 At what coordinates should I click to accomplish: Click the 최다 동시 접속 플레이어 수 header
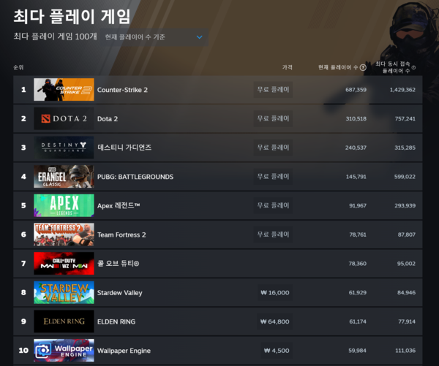tap(393, 67)
